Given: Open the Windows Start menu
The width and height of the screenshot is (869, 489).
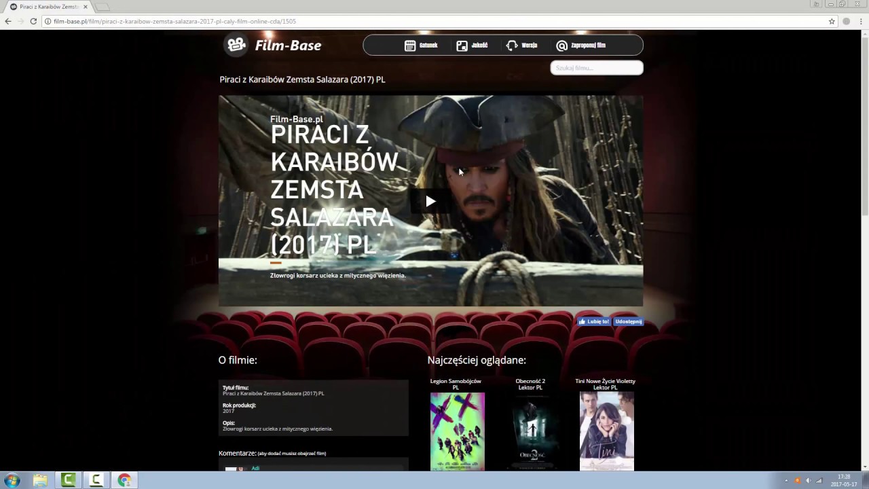Looking at the screenshot, I should (12, 480).
